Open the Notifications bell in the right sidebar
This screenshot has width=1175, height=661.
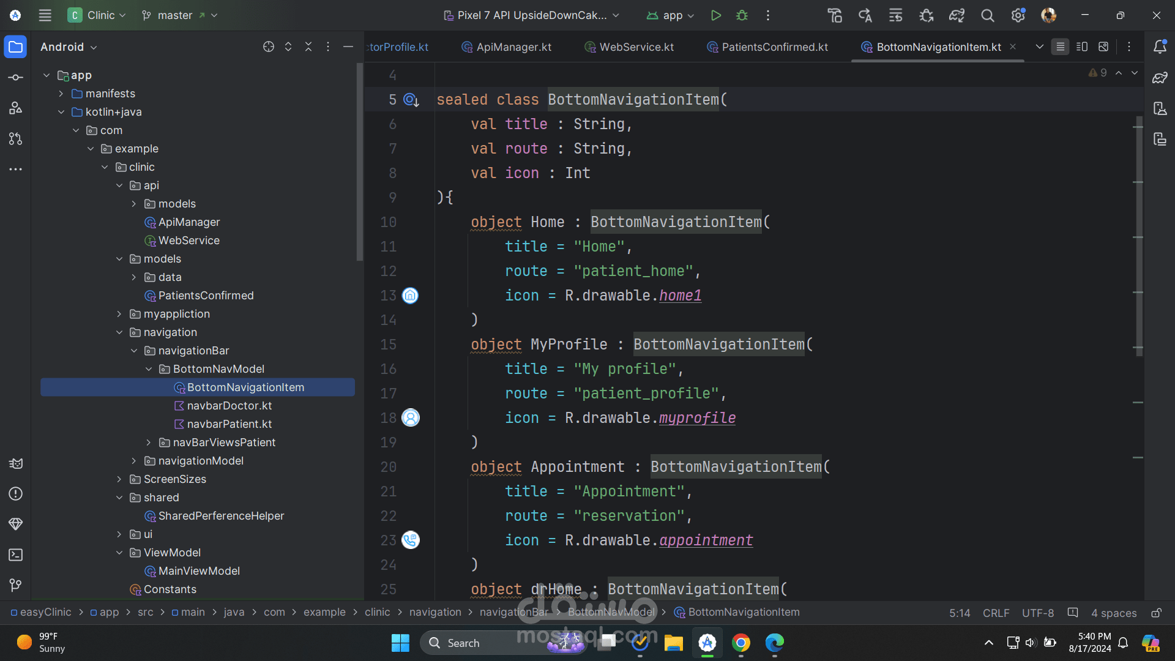pos(1160,47)
